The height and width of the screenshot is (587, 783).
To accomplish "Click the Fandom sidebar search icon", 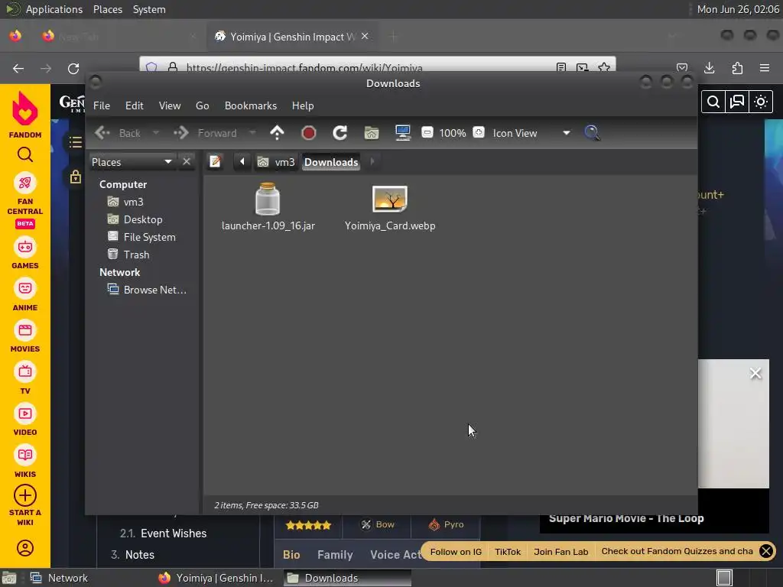I will [25, 154].
